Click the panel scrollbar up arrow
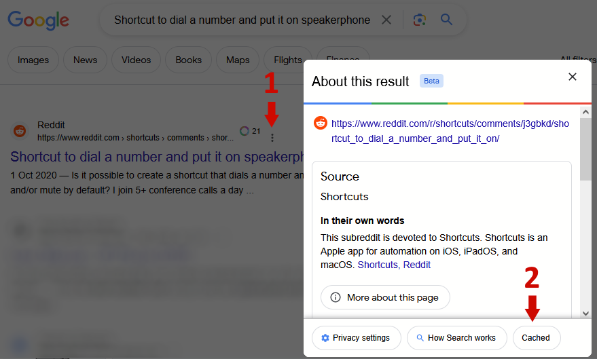 click(585, 112)
